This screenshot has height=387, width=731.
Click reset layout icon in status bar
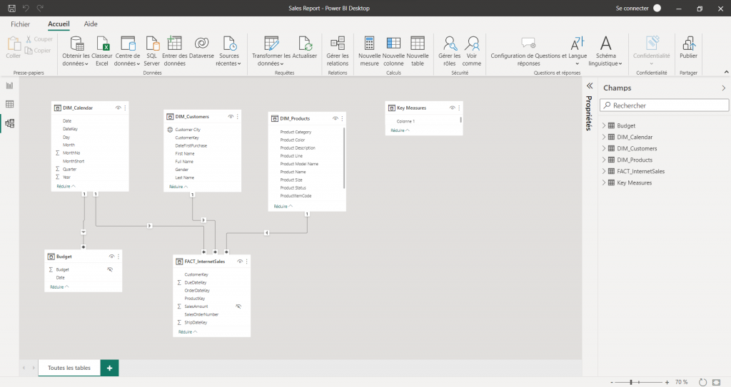(702, 382)
